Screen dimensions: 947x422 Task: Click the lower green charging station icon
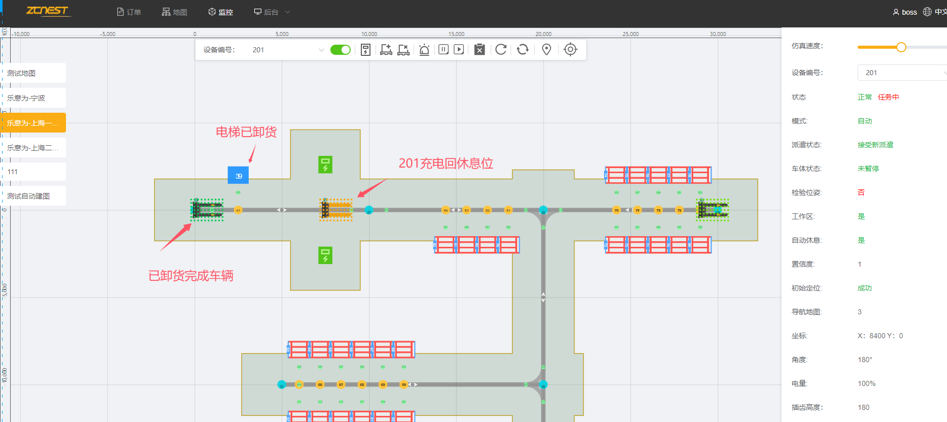click(x=325, y=255)
